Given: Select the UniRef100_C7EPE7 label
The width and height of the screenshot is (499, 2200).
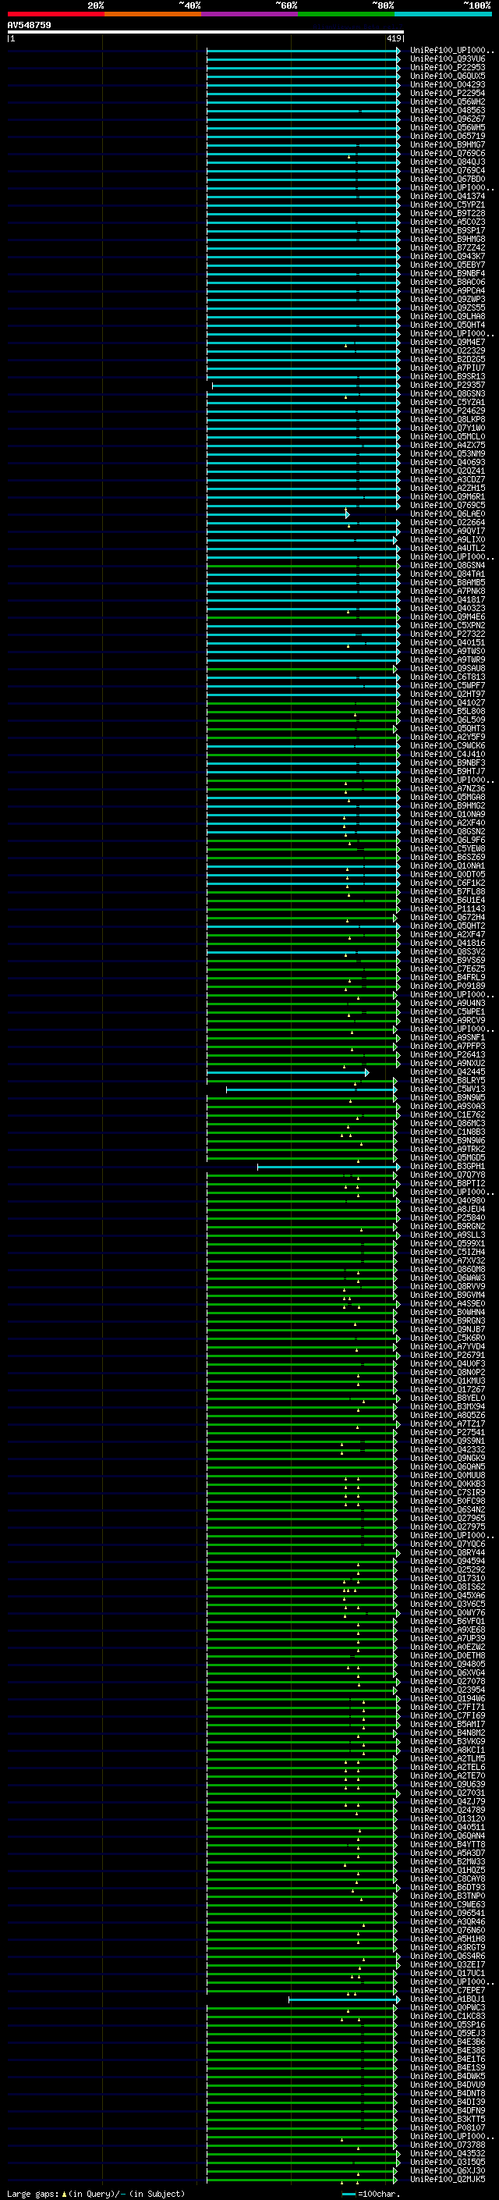Looking at the screenshot, I should [x=448, y=1991].
